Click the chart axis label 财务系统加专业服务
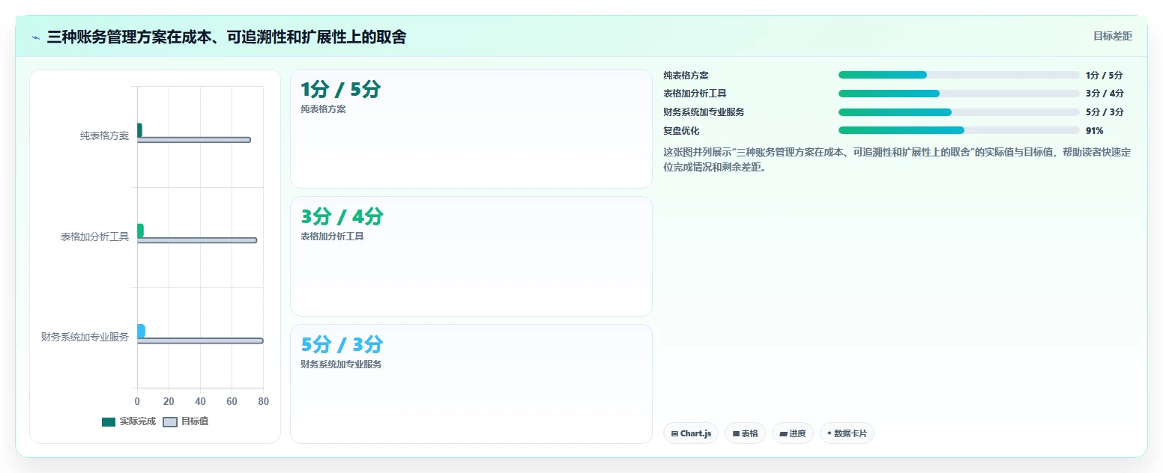Viewport: 1163px width, 473px height. coord(85,337)
